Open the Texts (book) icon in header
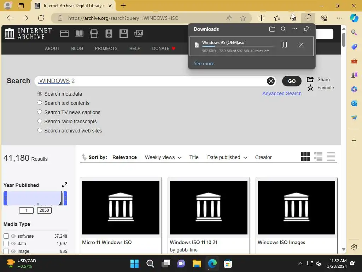The width and height of the screenshot is (362, 272). pyautogui.click(x=79, y=34)
